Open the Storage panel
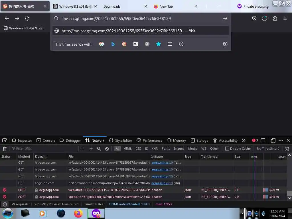Image resolution: width=292 pixels, height=219 pixels. (199, 140)
